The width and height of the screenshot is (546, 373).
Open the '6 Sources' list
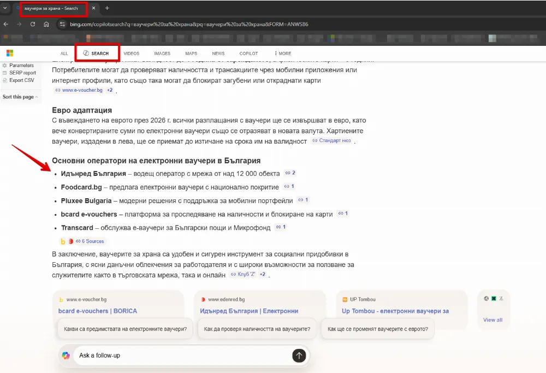coord(90,241)
